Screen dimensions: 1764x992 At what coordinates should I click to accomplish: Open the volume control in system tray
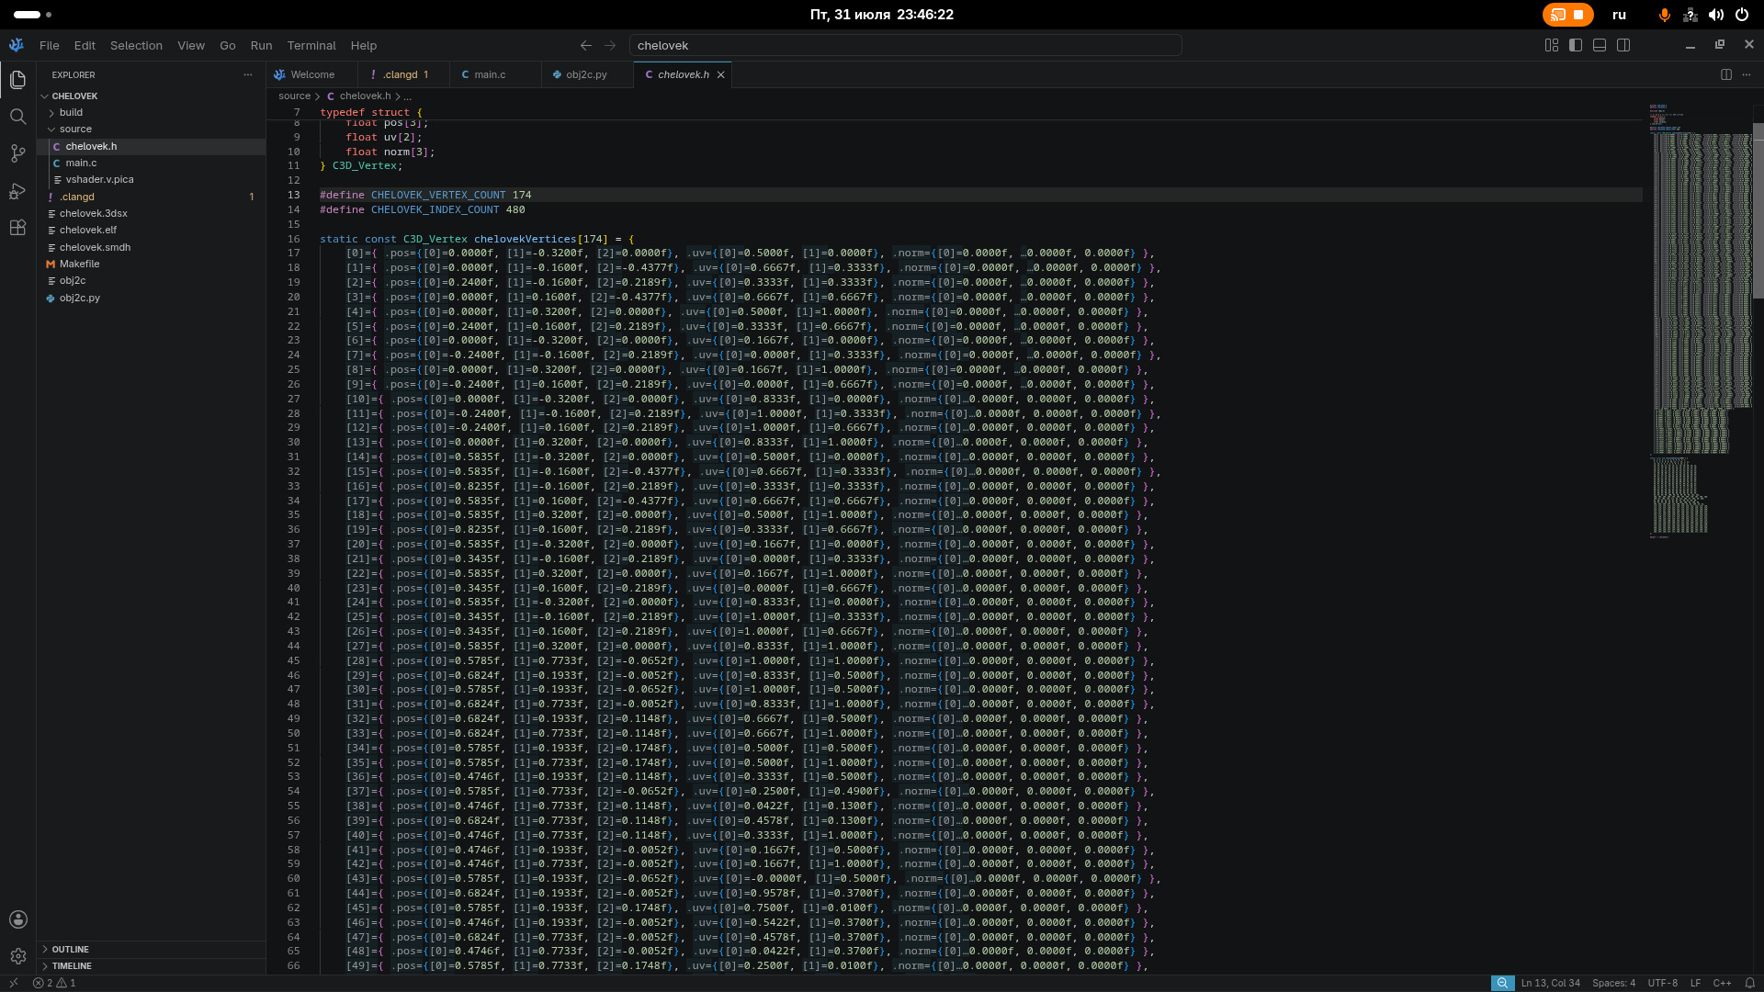[x=1715, y=15]
